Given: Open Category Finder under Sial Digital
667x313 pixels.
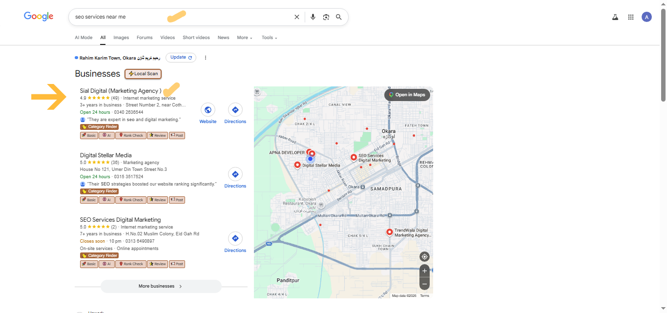Looking at the screenshot, I should pyautogui.click(x=99, y=127).
